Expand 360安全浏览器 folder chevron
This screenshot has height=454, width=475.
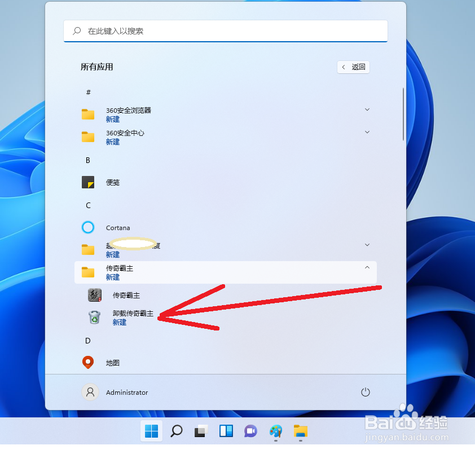tap(367, 109)
